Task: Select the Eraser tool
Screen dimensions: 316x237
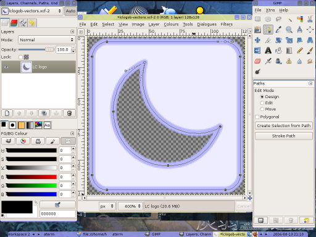Action: (257, 61)
